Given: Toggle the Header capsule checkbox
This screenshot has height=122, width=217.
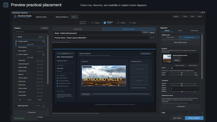Looking at the screenshot, I should pos(17,41).
